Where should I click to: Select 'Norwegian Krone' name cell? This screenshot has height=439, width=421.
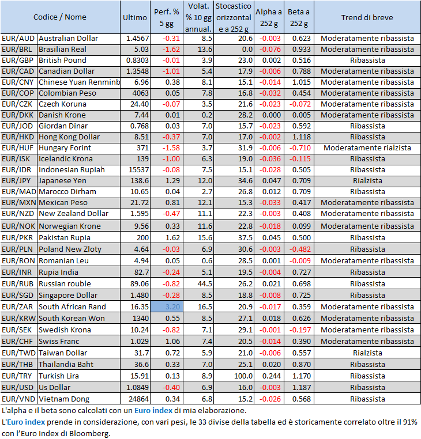click(x=79, y=226)
